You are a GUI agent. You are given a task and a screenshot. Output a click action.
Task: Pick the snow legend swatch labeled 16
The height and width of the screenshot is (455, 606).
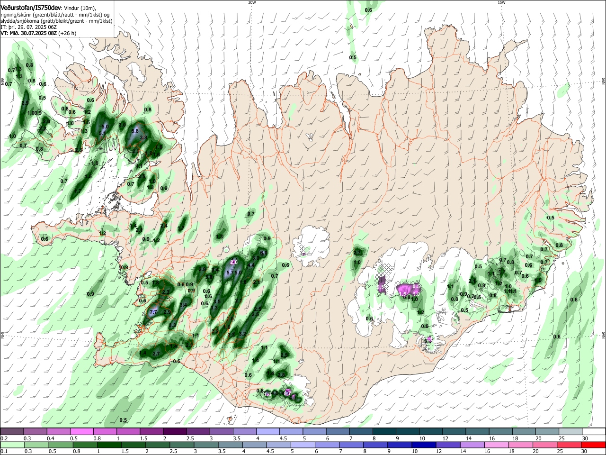point(500,431)
